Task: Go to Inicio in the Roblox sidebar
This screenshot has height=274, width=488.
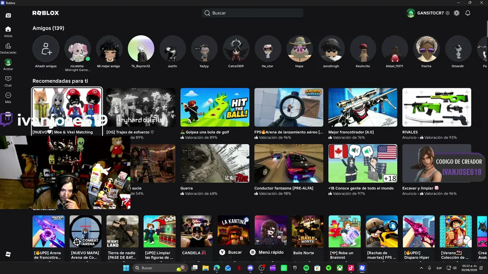Action: (x=8, y=32)
